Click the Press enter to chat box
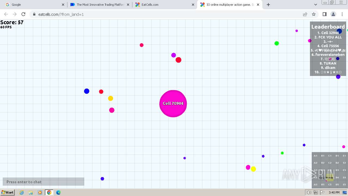The width and height of the screenshot is (348, 196). click(x=43, y=182)
